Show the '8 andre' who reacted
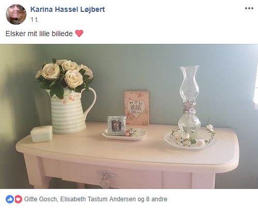This screenshot has width=258, height=208. pos(157,199)
